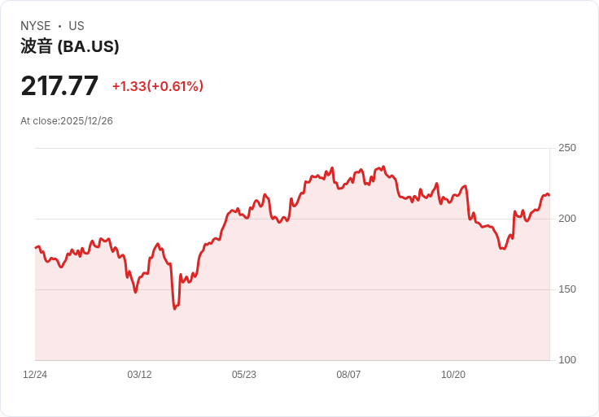Select the +1.33 absolute price change
The image size is (599, 417).
click(129, 86)
